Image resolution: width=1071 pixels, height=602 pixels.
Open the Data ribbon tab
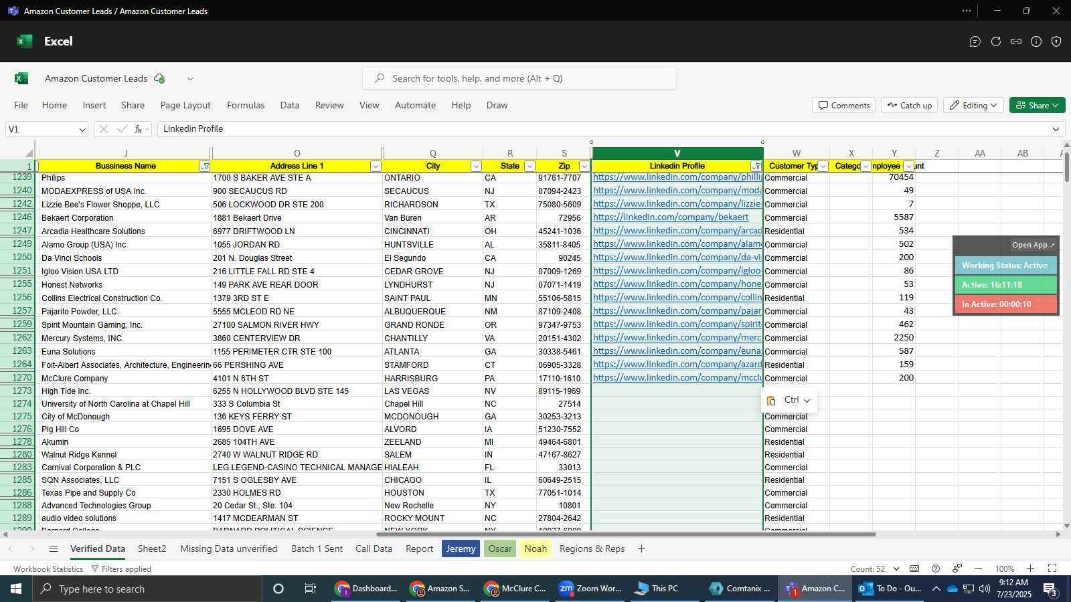pyautogui.click(x=290, y=105)
